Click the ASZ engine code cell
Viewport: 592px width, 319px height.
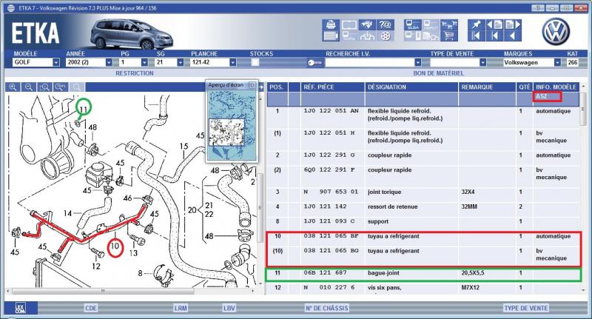point(548,97)
